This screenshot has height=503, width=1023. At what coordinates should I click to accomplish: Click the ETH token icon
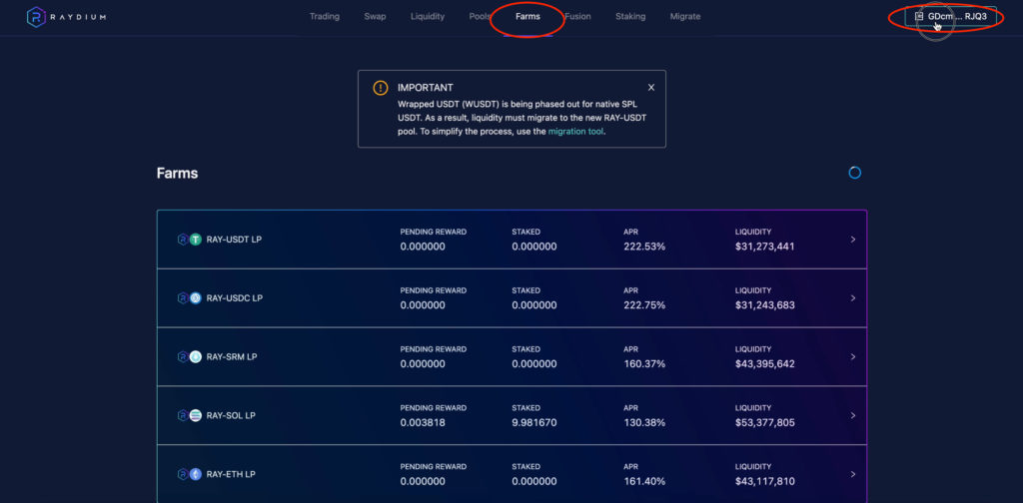pyautogui.click(x=195, y=474)
